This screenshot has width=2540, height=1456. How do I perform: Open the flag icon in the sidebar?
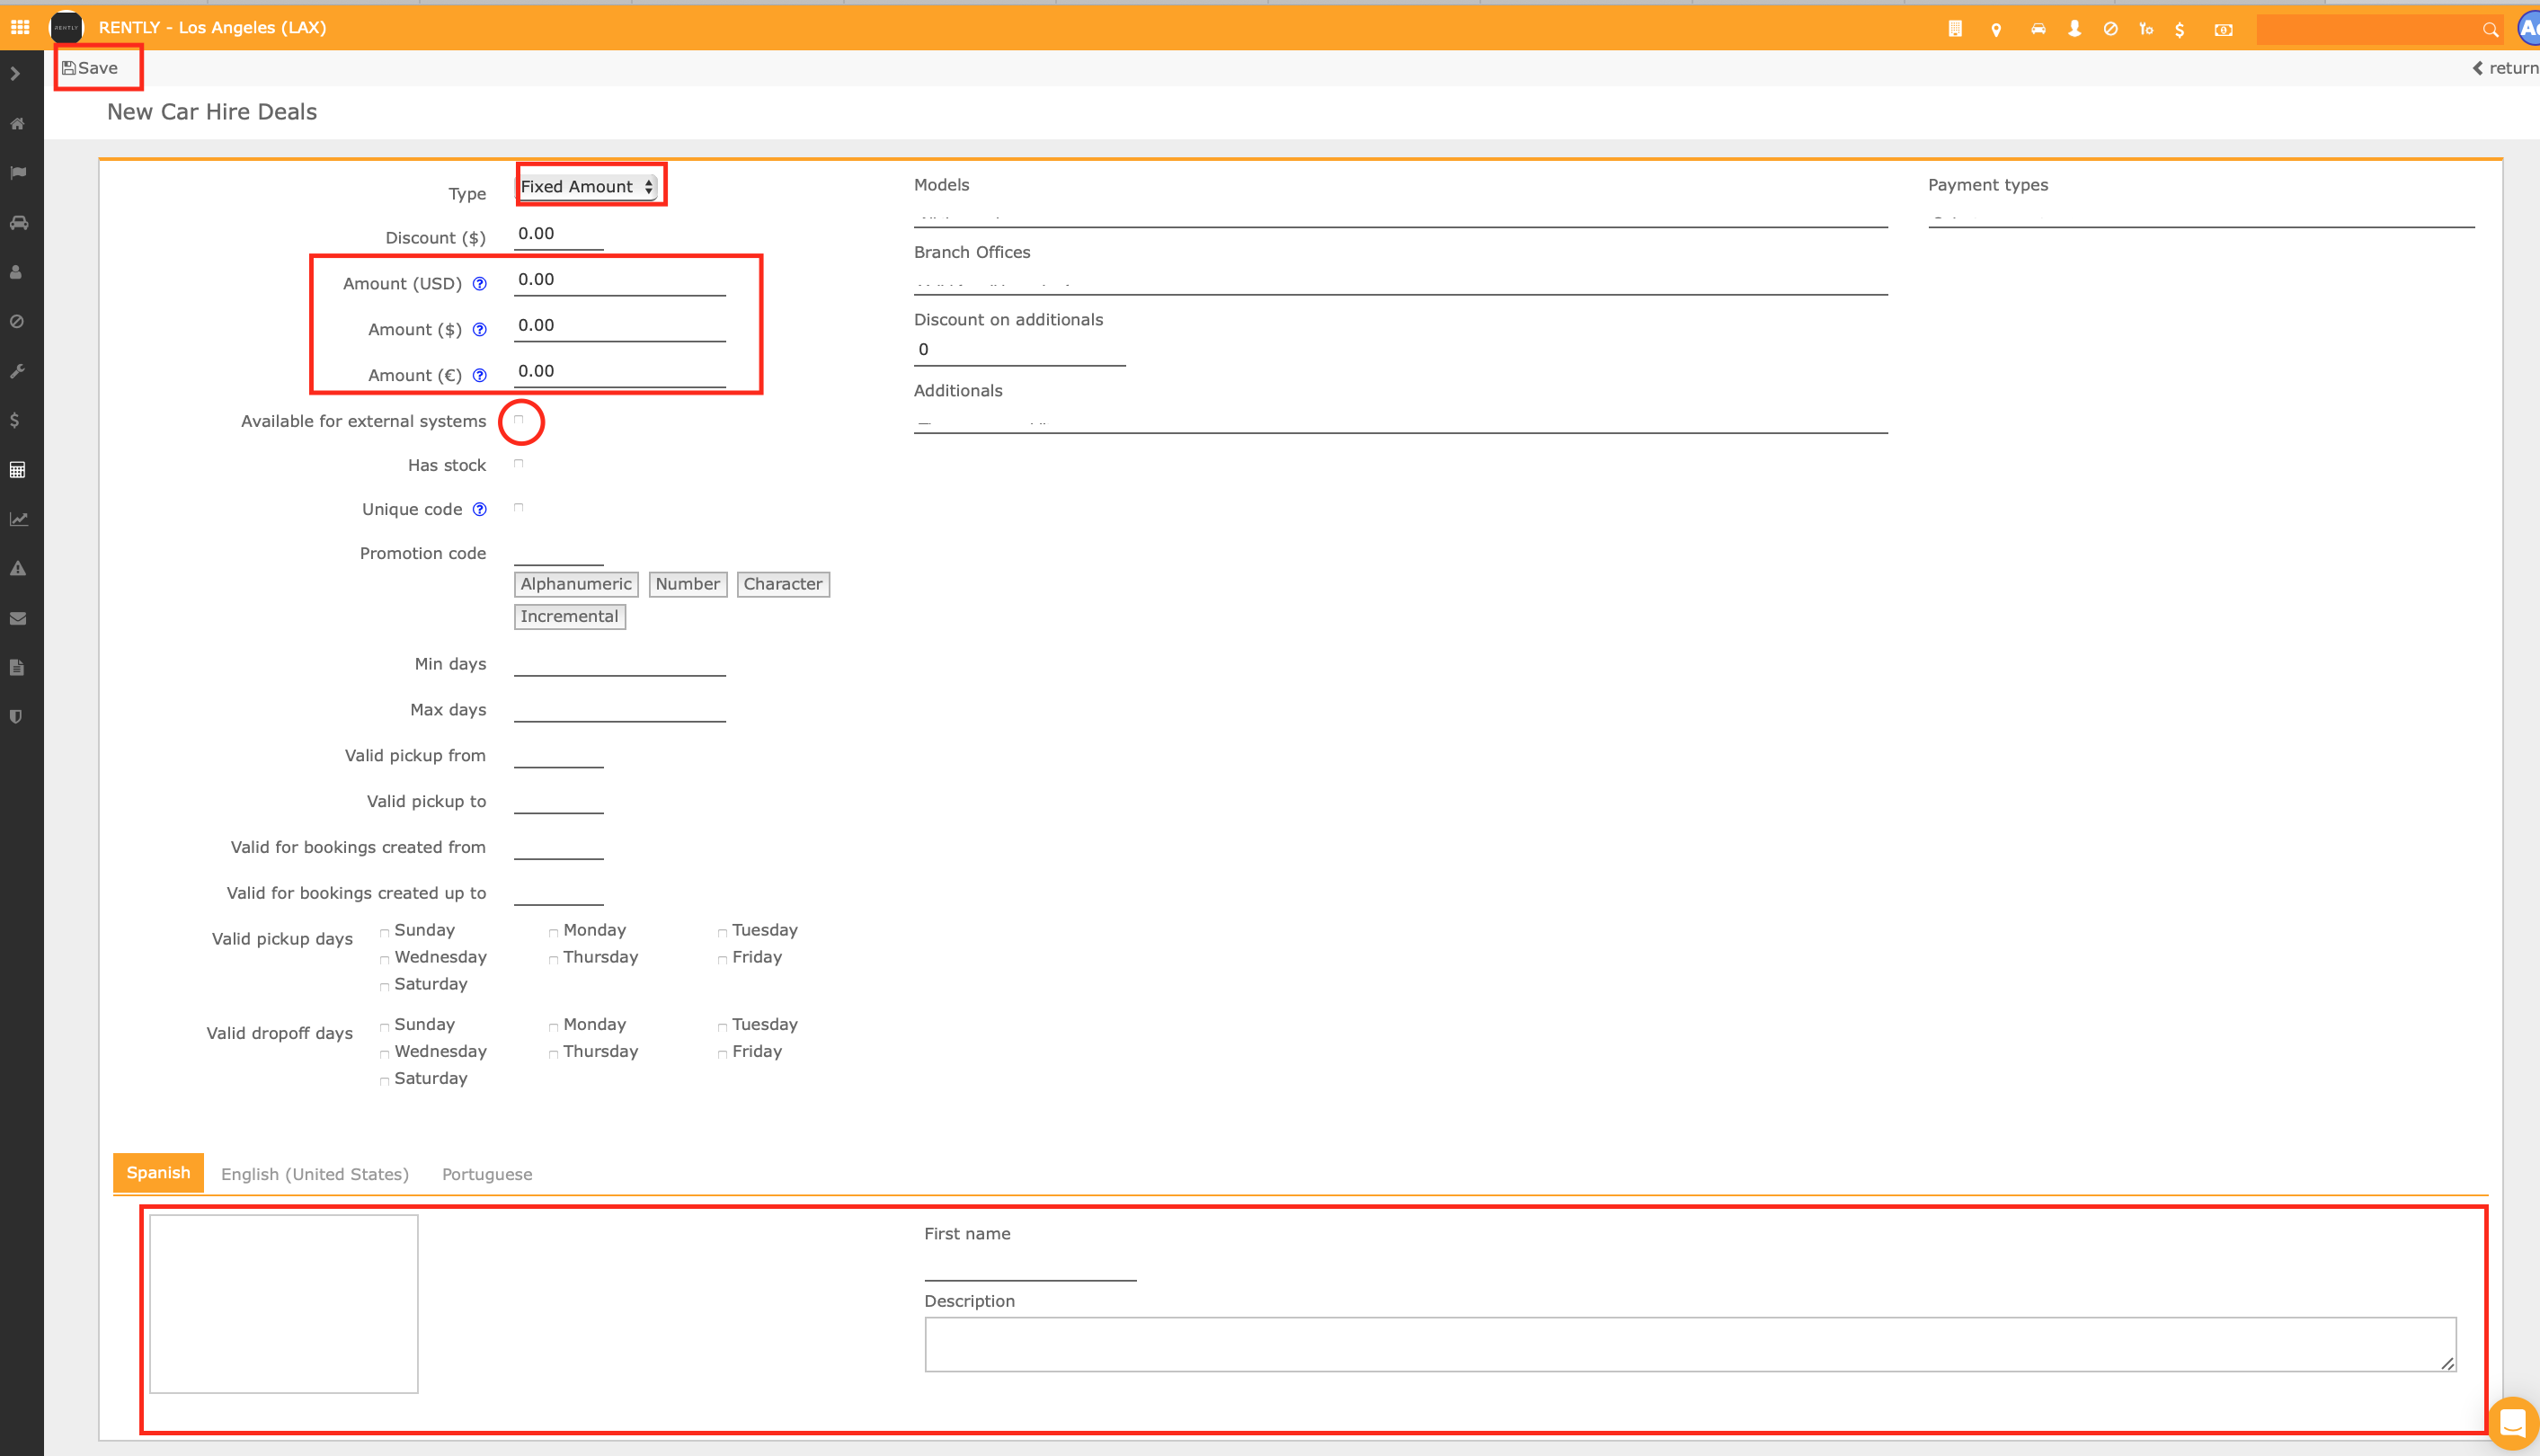17,173
